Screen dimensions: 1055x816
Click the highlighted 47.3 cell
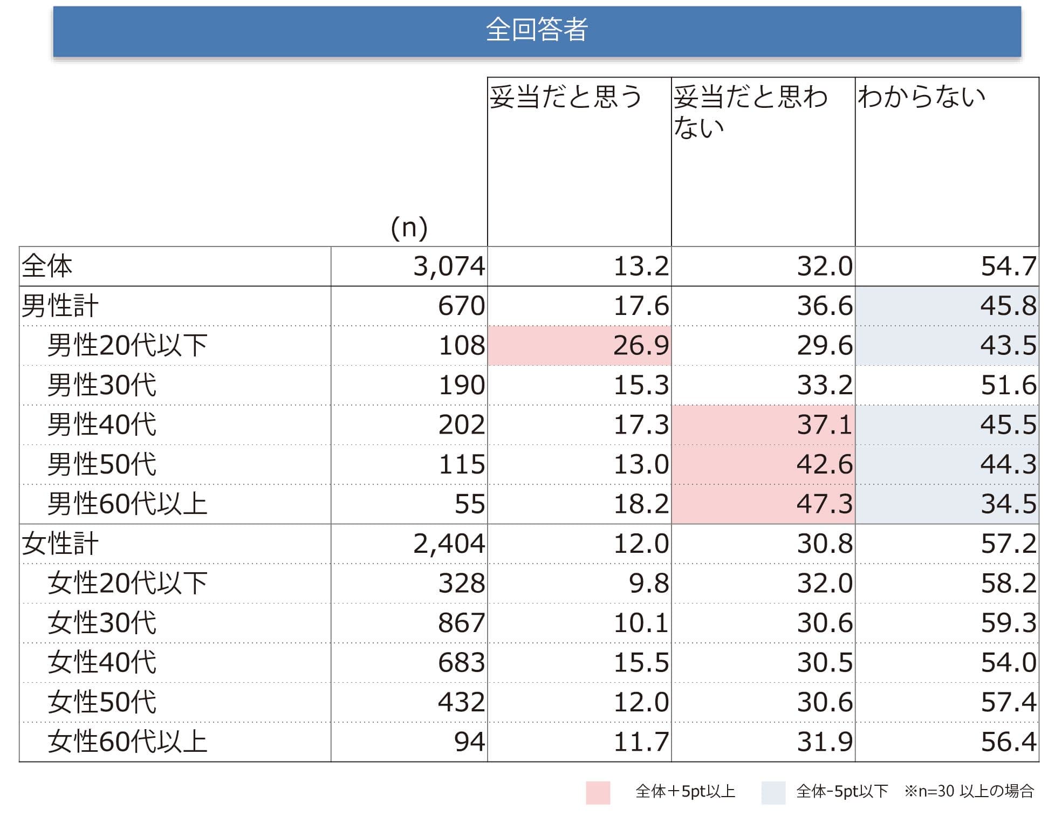tap(763, 504)
